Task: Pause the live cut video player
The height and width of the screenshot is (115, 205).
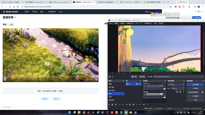Action: pyautogui.click(x=5, y=79)
